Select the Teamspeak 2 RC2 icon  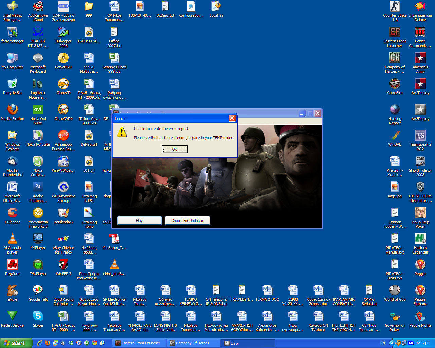(420, 140)
